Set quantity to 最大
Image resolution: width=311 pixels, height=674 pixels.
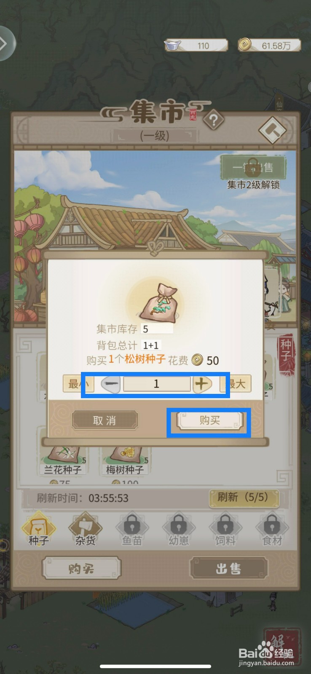[x=236, y=384]
